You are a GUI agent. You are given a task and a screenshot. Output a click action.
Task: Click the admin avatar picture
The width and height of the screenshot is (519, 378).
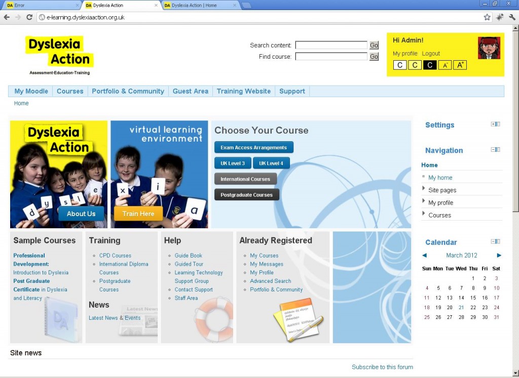489,48
